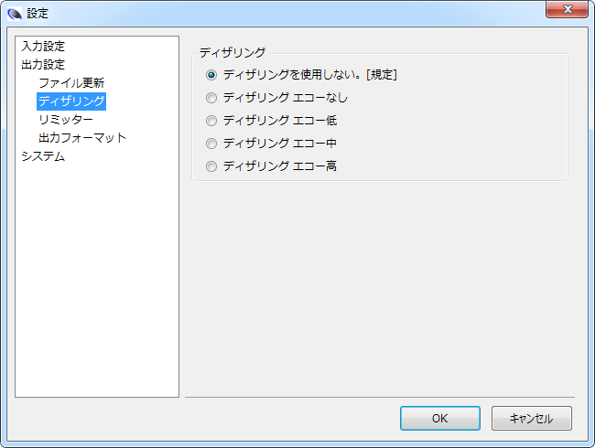Open the リミッター settings page

(x=65, y=119)
